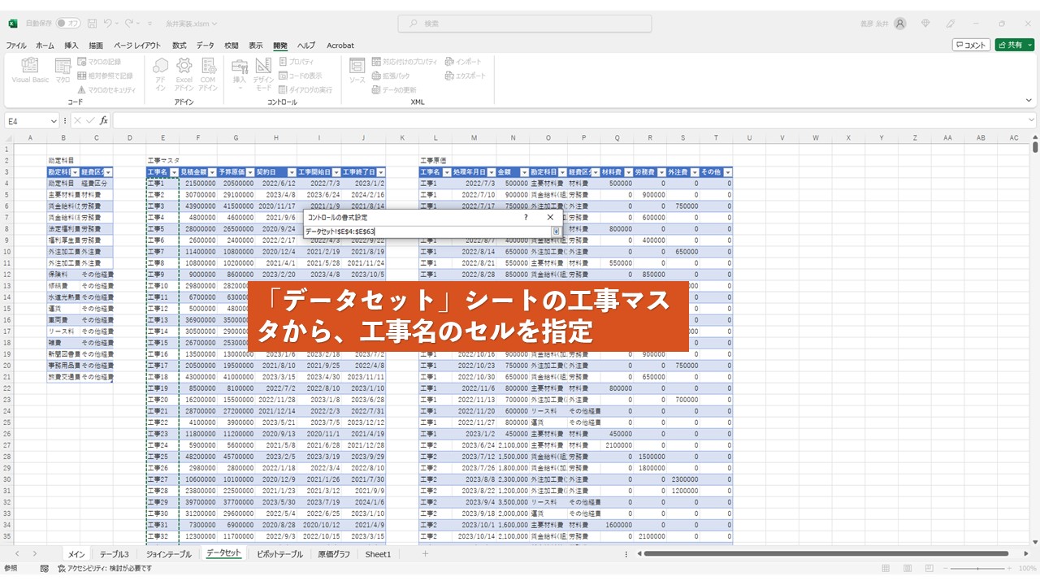Viewport: 1040px width, 585px height.
Task: Switch to the 表示 ribbon tab
Action: tap(256, 45)
